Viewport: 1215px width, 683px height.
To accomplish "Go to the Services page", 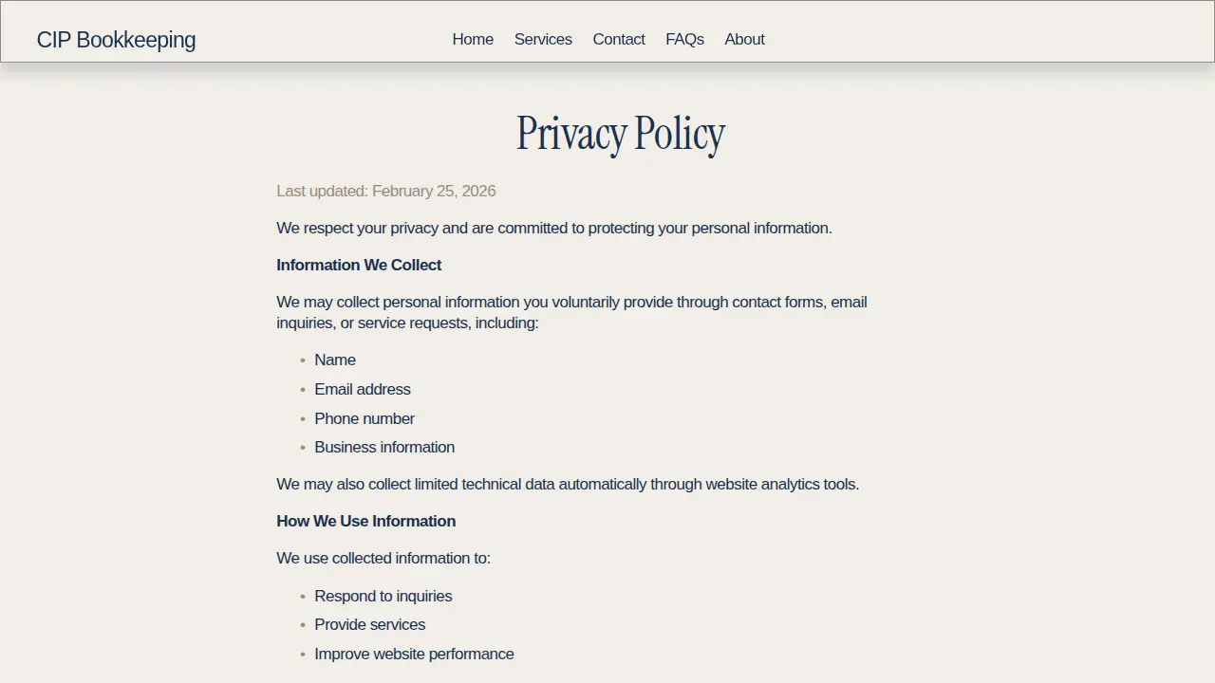I will (x=543, y=39).
